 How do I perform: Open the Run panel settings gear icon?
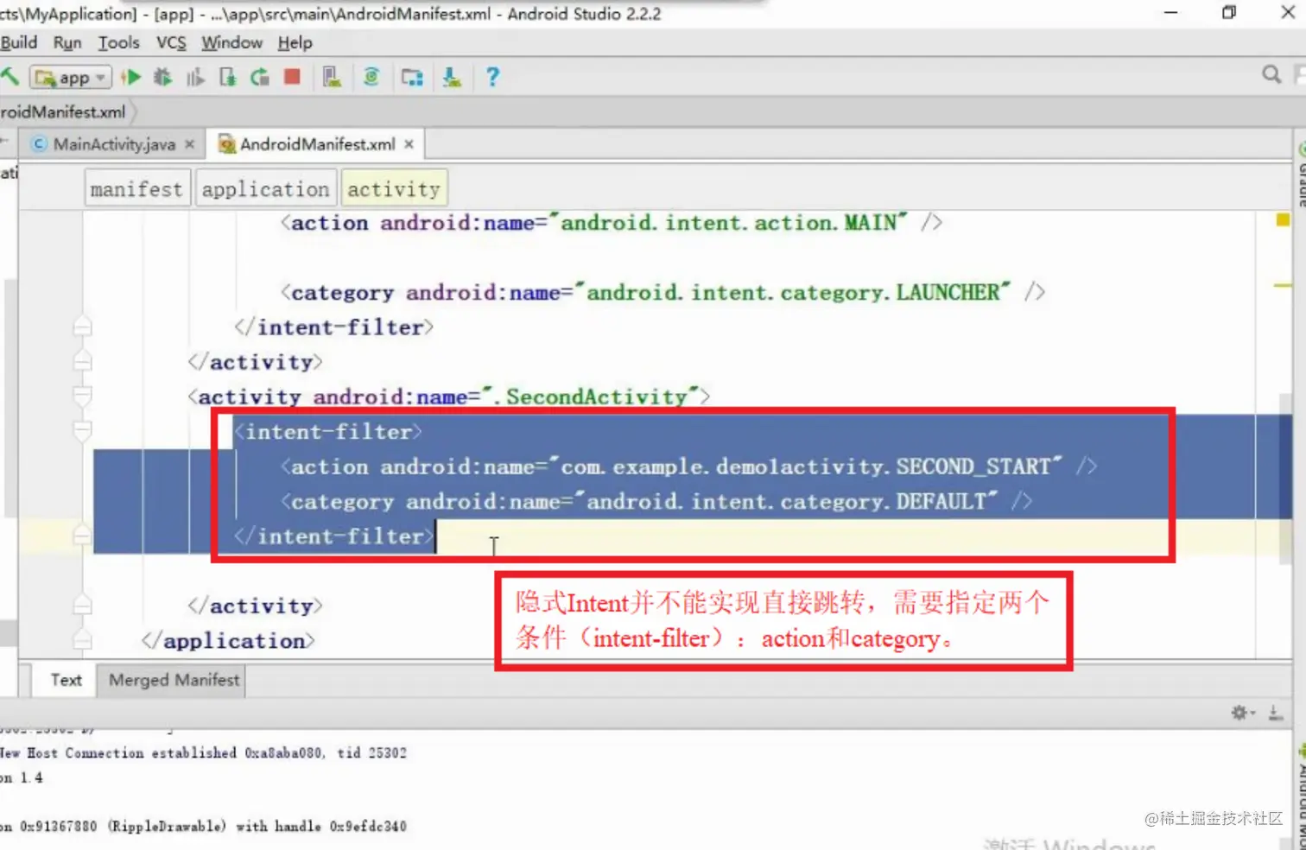[1242, 713]
